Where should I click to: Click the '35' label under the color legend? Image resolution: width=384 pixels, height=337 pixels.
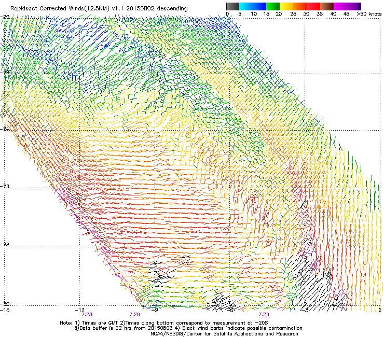pos(320,14)
